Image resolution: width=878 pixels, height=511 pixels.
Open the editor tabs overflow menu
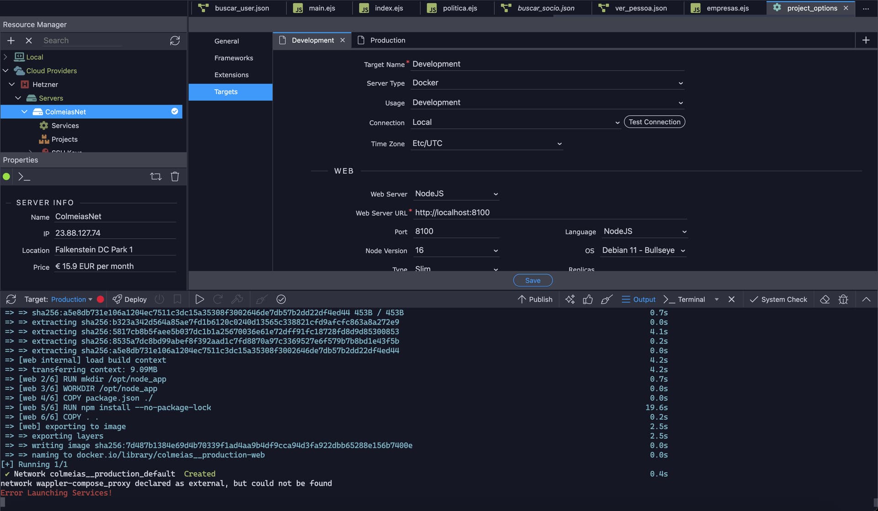point(866,8)
